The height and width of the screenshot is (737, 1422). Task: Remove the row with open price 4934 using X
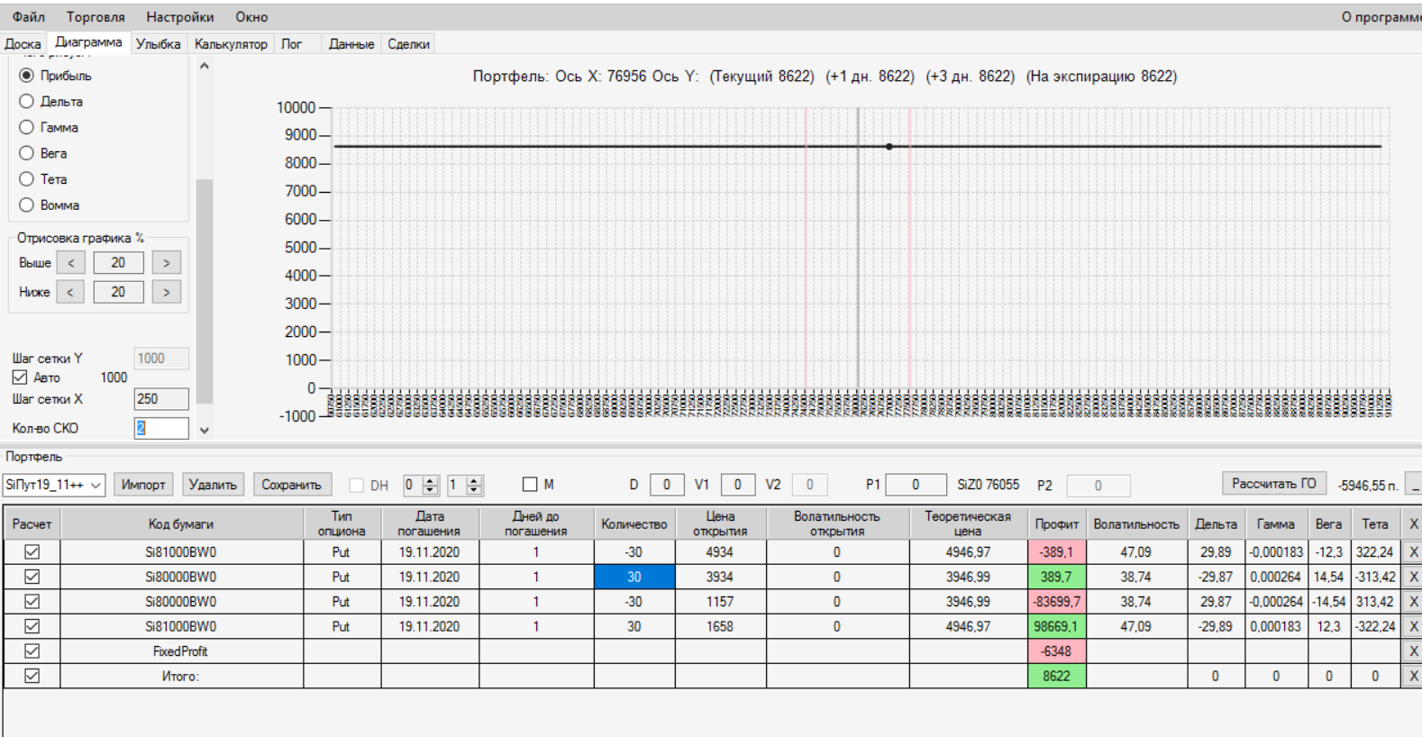[1413, 552]
